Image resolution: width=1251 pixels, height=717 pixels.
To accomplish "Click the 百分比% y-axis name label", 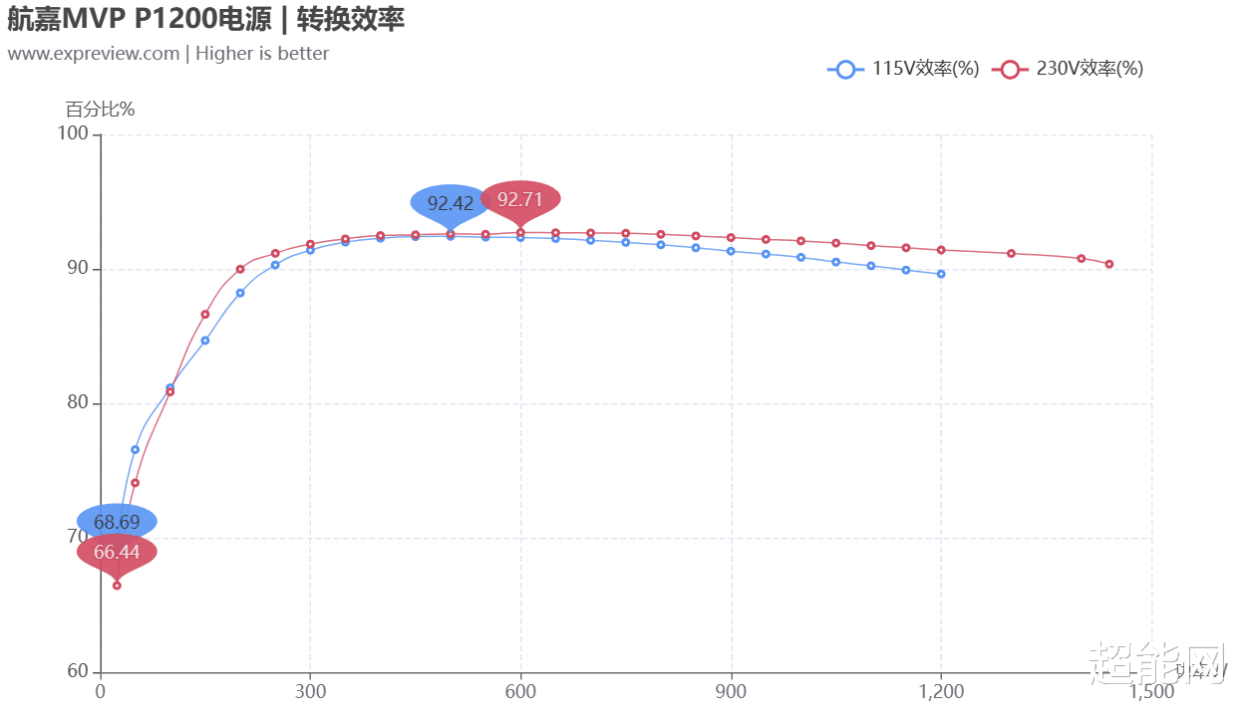I will [100, 110].
